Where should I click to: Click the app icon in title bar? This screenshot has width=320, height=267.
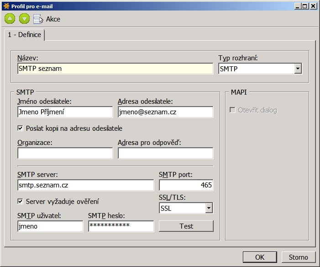coord(5,6)
